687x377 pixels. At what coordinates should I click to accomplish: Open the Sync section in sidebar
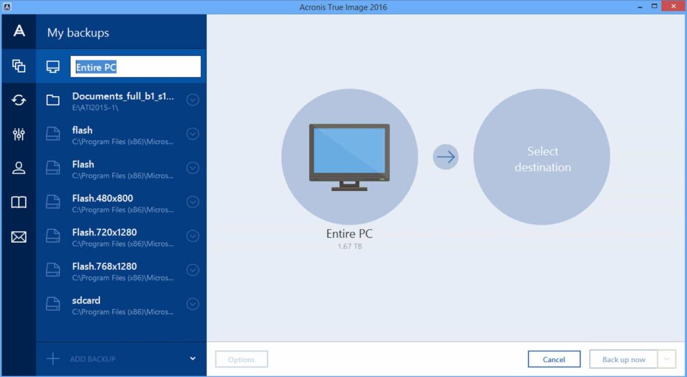point(18,101)
